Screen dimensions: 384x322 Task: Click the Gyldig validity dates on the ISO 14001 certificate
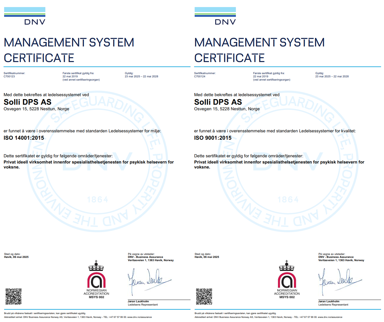click(141, 76)
